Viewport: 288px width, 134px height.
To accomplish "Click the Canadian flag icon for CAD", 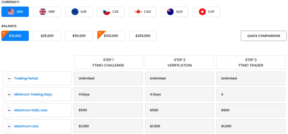I will pos(138,12).
